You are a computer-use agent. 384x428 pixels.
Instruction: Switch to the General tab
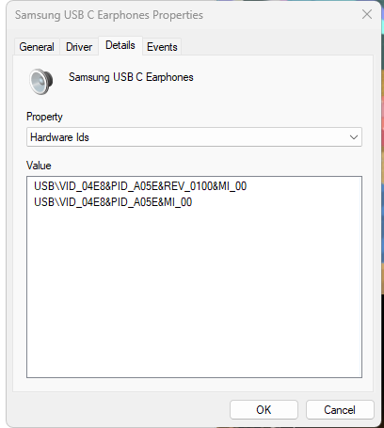[x=37, y=47]
